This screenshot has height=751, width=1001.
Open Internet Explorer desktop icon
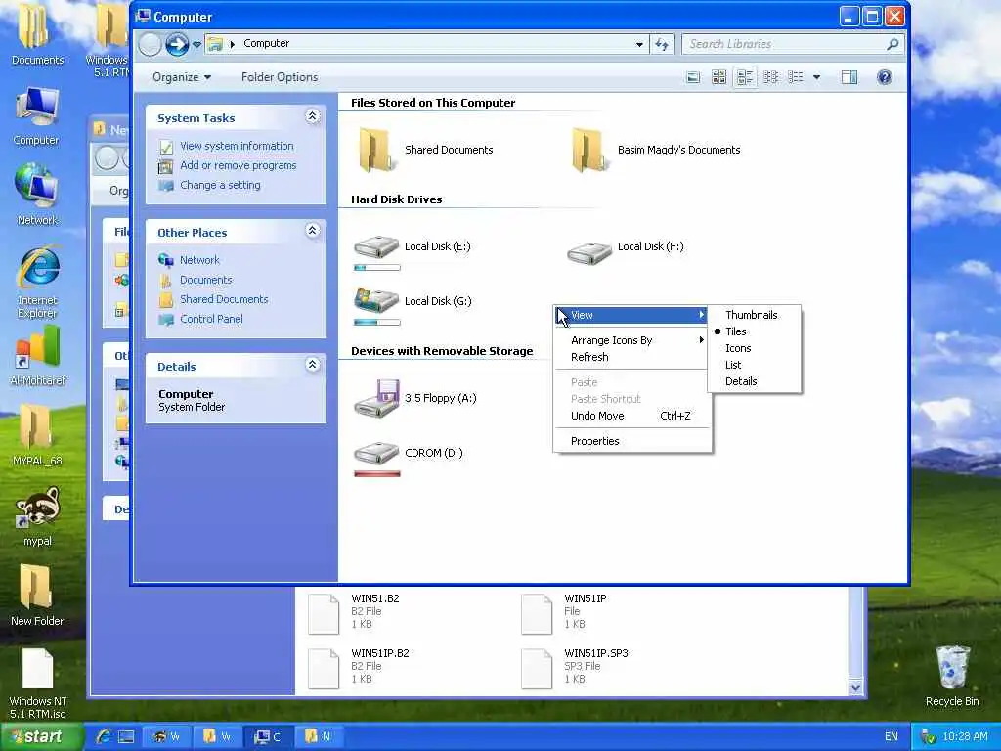pyautogui.click(x=38, y=282)
